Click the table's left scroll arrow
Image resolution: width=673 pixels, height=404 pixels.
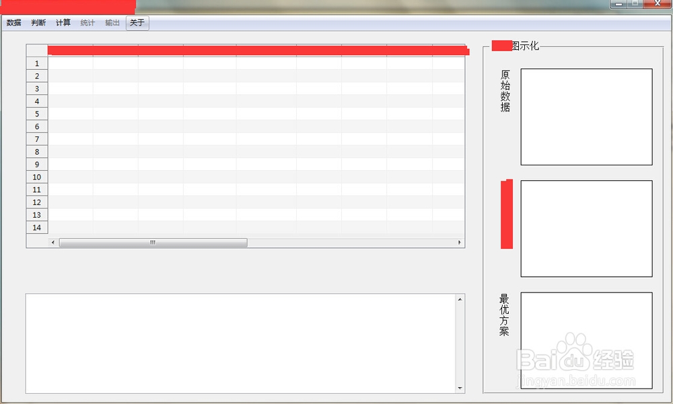(52, 242)
